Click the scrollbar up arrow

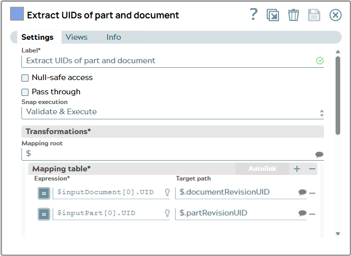tap(338, 52)
